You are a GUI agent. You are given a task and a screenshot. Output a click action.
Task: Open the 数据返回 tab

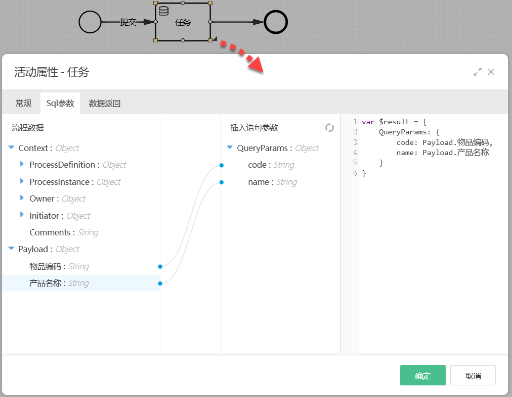click(x=105, y=104)
